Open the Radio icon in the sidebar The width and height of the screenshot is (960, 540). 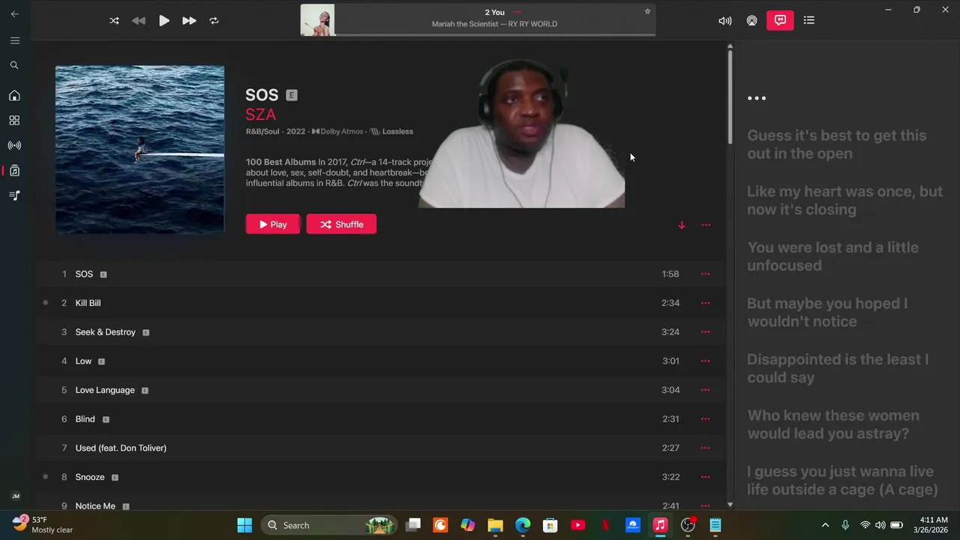14,145
